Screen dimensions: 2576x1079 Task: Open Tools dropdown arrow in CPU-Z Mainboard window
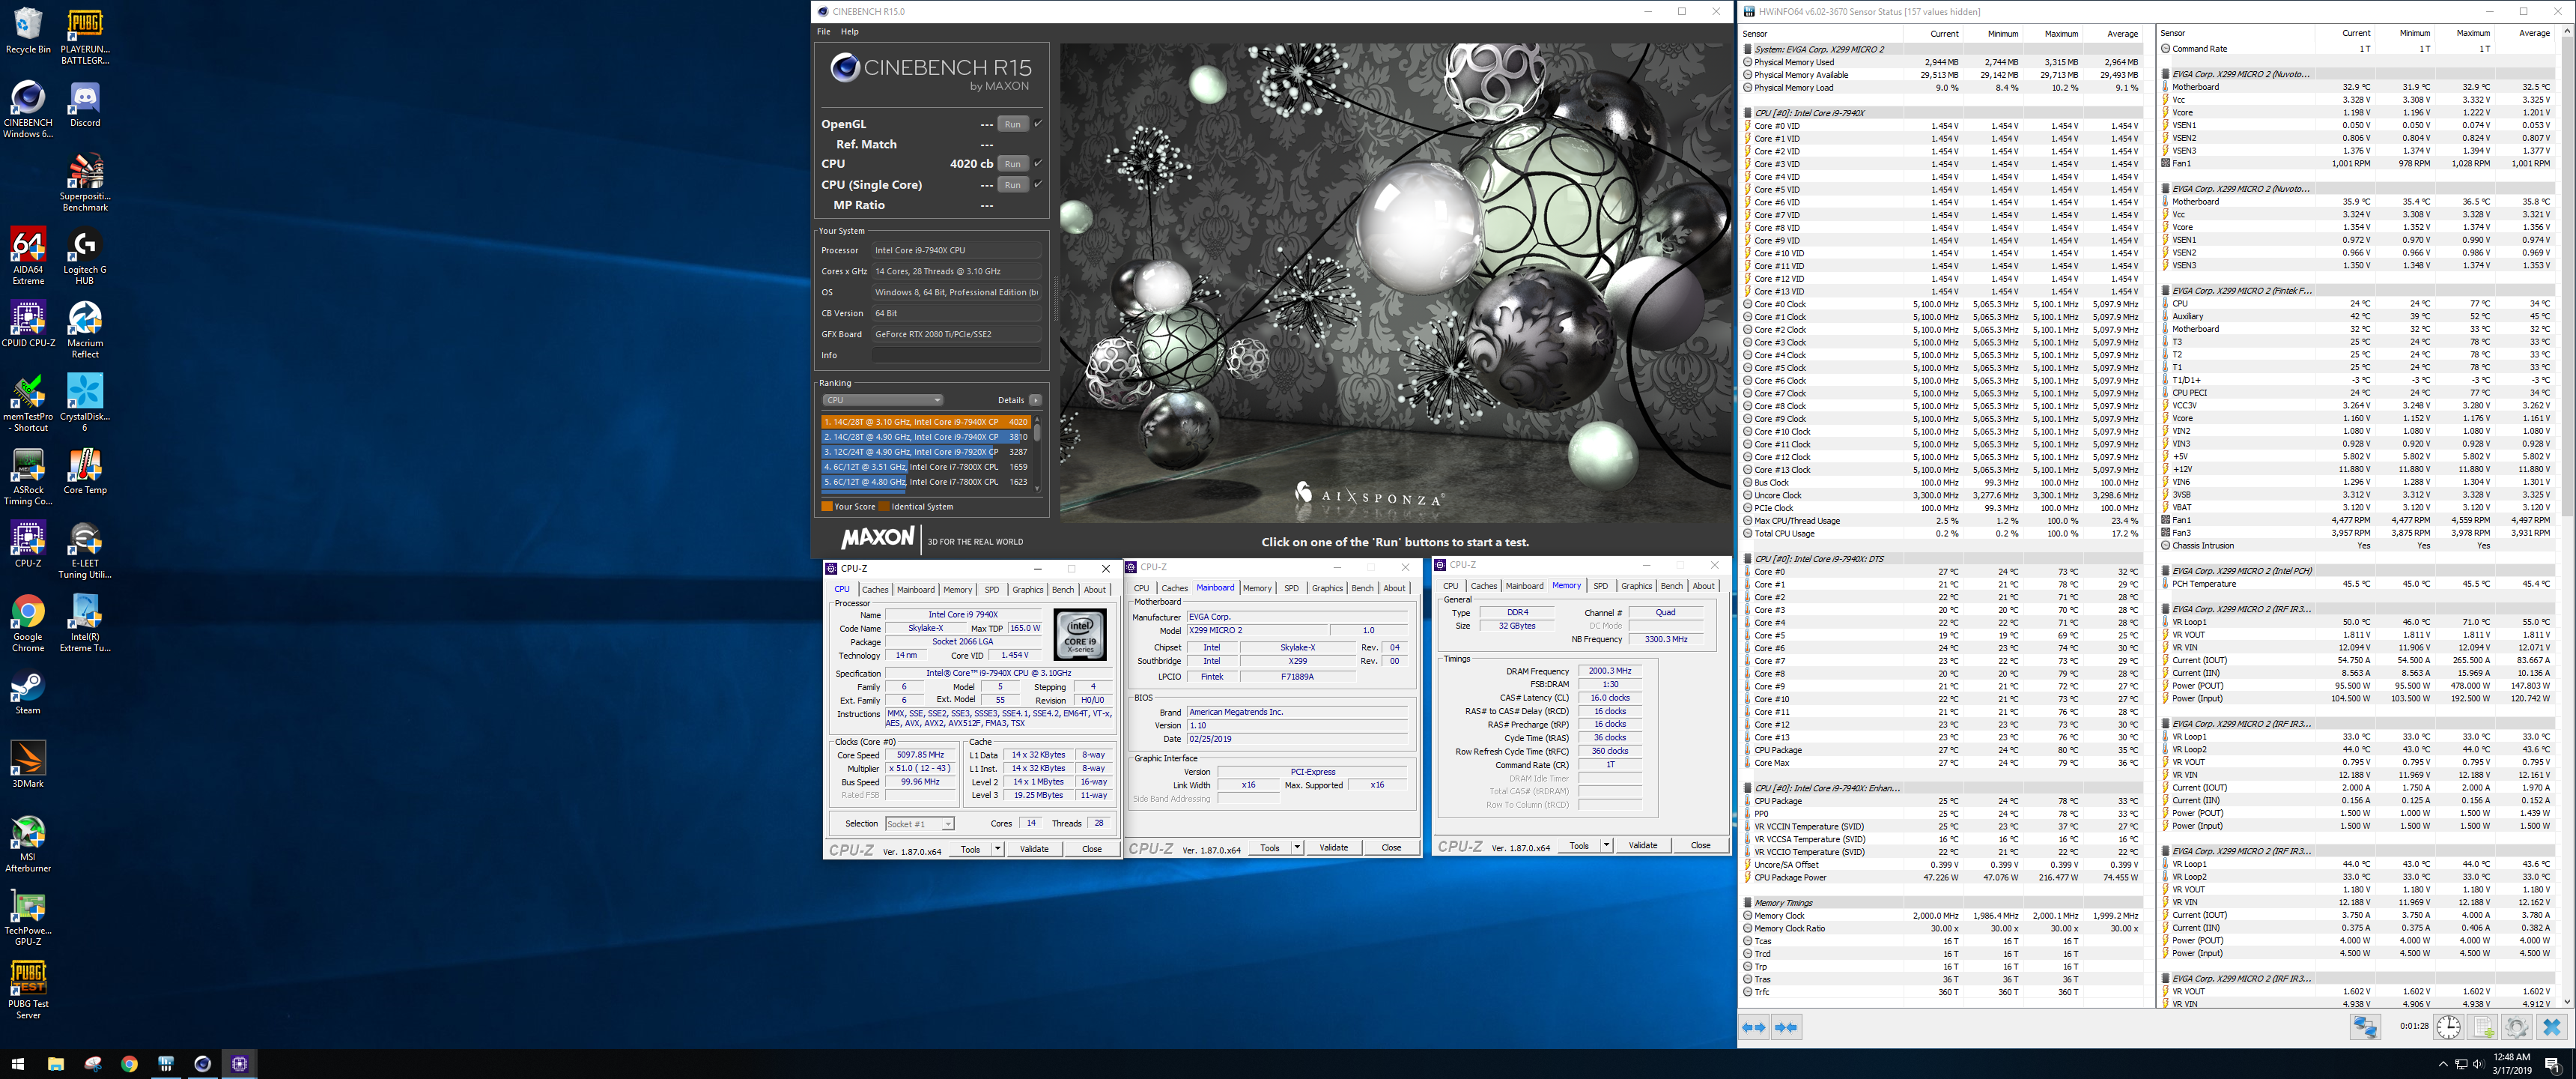(x=1297, y=847)
